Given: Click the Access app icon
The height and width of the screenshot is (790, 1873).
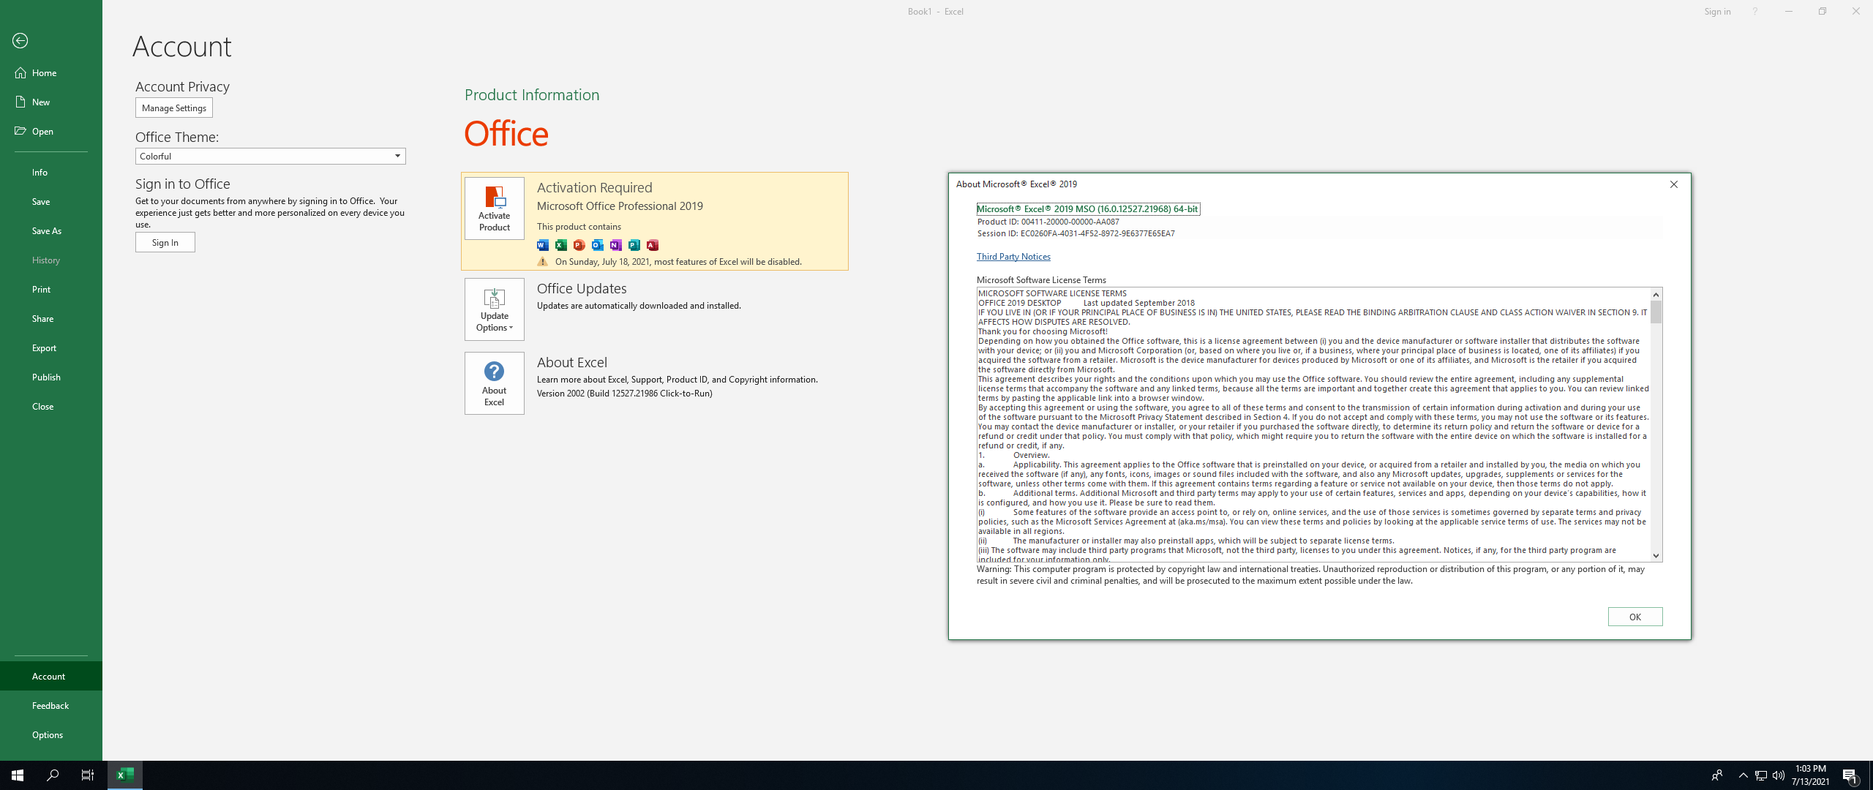Looking at the screenshot, I should click(653, 245).
